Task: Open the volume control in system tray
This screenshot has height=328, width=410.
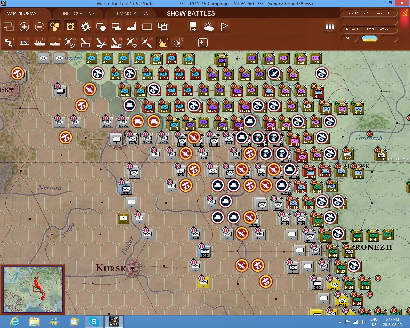Action: point(363,322)
